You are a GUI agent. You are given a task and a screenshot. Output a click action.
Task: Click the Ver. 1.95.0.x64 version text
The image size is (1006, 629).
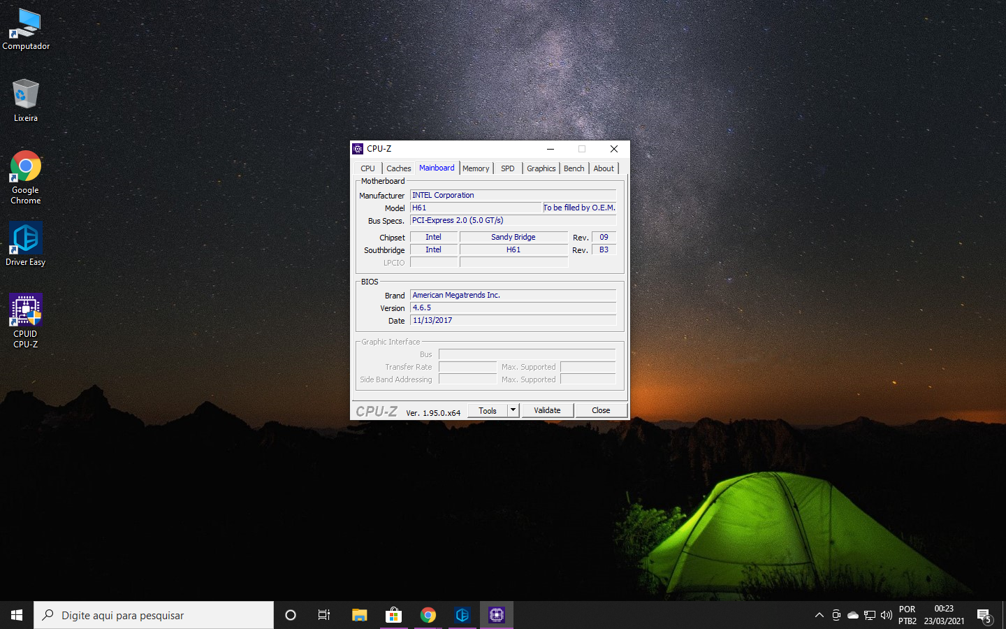point(433,413)
